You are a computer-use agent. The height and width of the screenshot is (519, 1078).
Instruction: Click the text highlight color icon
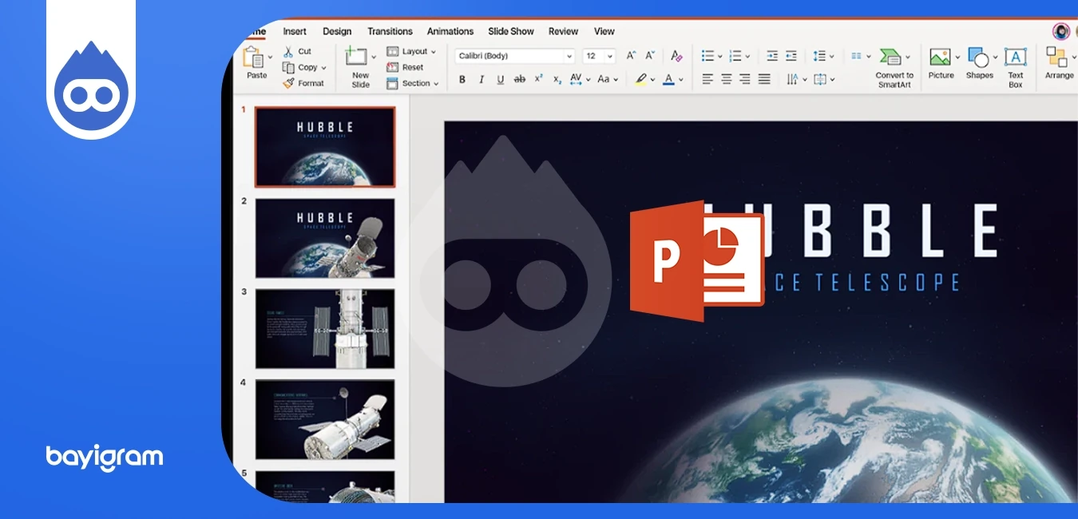(643, 79)
